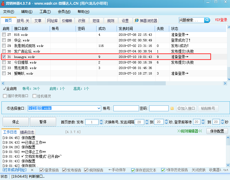This screenshot has height=180, width=230.
Task: Click the blue search magnifier icon
Action: coord(207,20)
